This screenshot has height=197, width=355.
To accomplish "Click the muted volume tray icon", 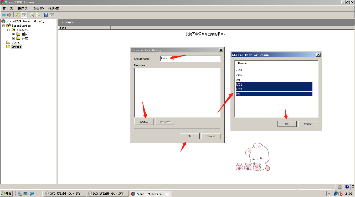I will point(341,194).
